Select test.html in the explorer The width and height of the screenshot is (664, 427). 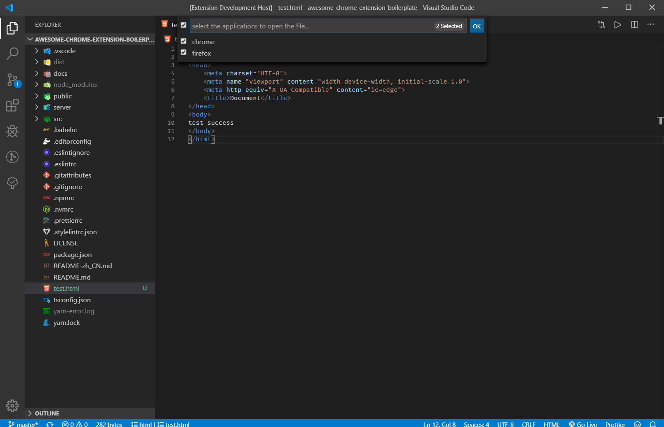[90, 289]
